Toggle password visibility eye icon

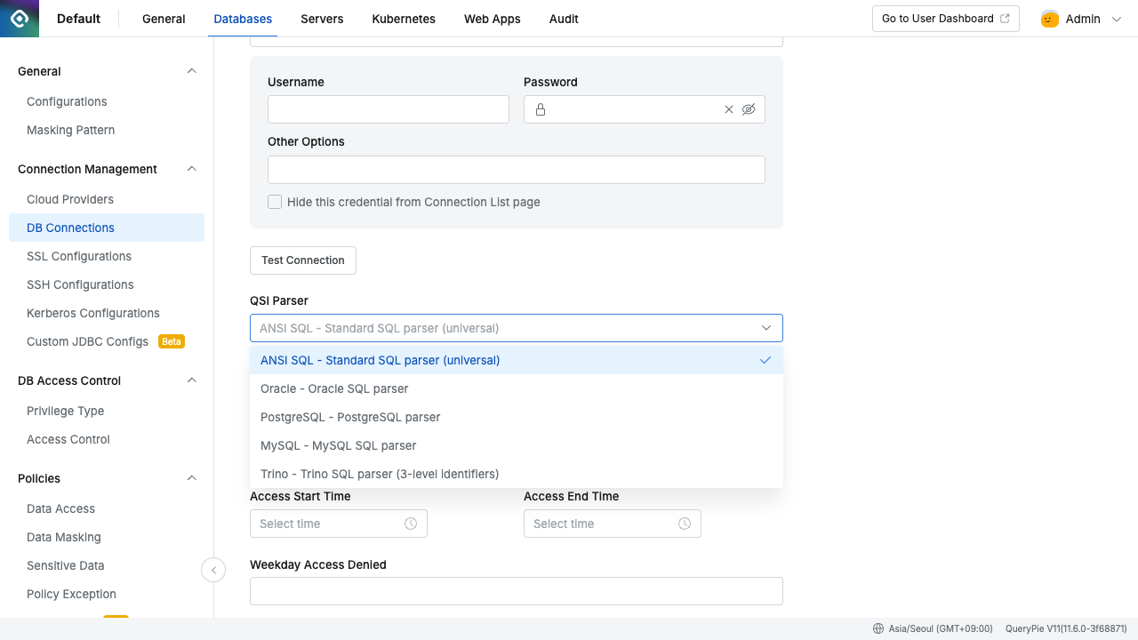pos(749,109)
